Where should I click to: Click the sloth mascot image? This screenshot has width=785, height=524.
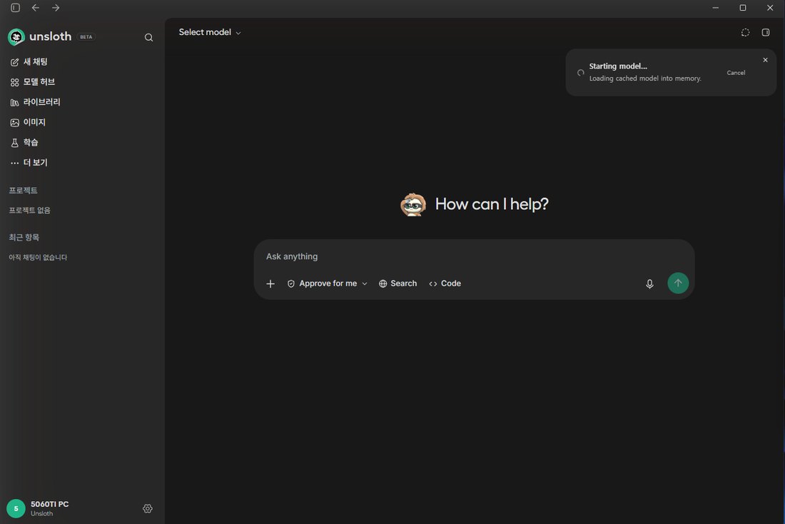click(413, 204)
